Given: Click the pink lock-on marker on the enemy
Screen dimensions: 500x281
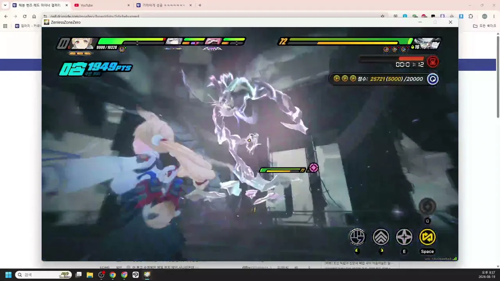Looking at the screenshot, I should [313, 168].
